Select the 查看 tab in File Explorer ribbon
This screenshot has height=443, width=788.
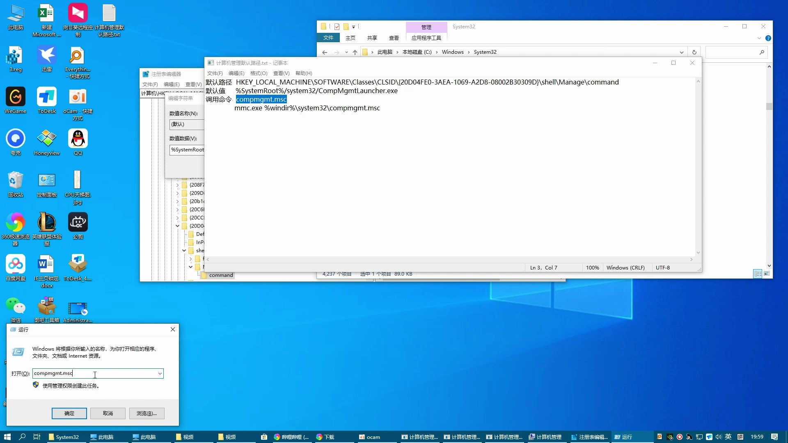(x=394, y=38)
